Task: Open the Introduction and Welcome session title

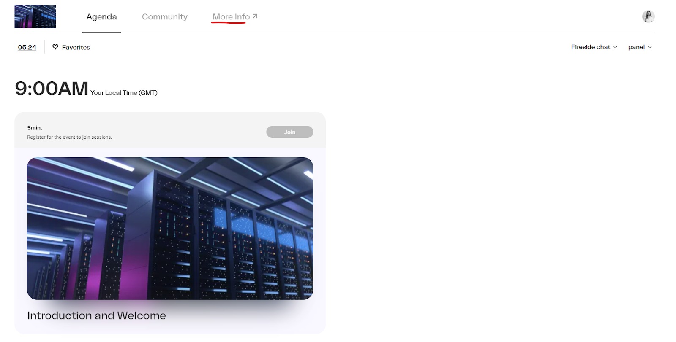Action: [96, 315]
